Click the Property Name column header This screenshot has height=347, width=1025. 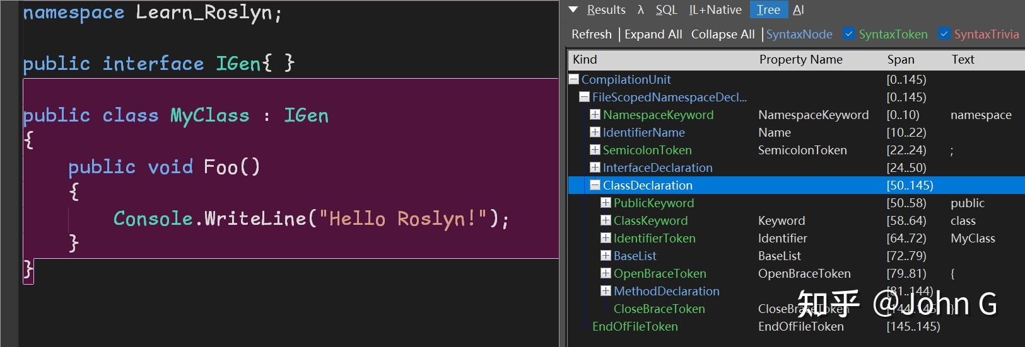click(800, 59)
